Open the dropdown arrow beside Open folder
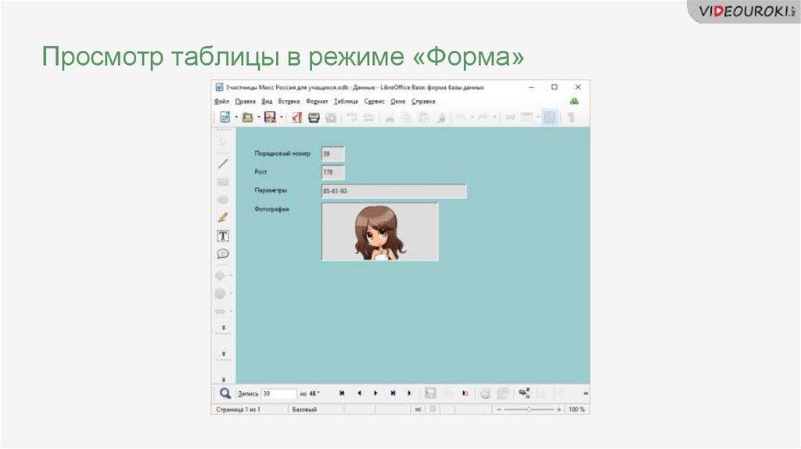The height and width of the screenshot is (449, 801). coord(258,117)
